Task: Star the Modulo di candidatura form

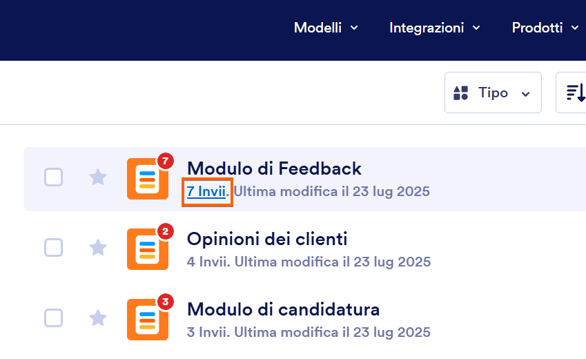Action: pos(98,318)
